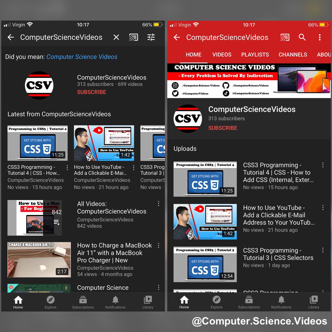Open search filters slider icon
Image resolution: width=332 pixels, height=332 pixels.
[x=151, y=37]
